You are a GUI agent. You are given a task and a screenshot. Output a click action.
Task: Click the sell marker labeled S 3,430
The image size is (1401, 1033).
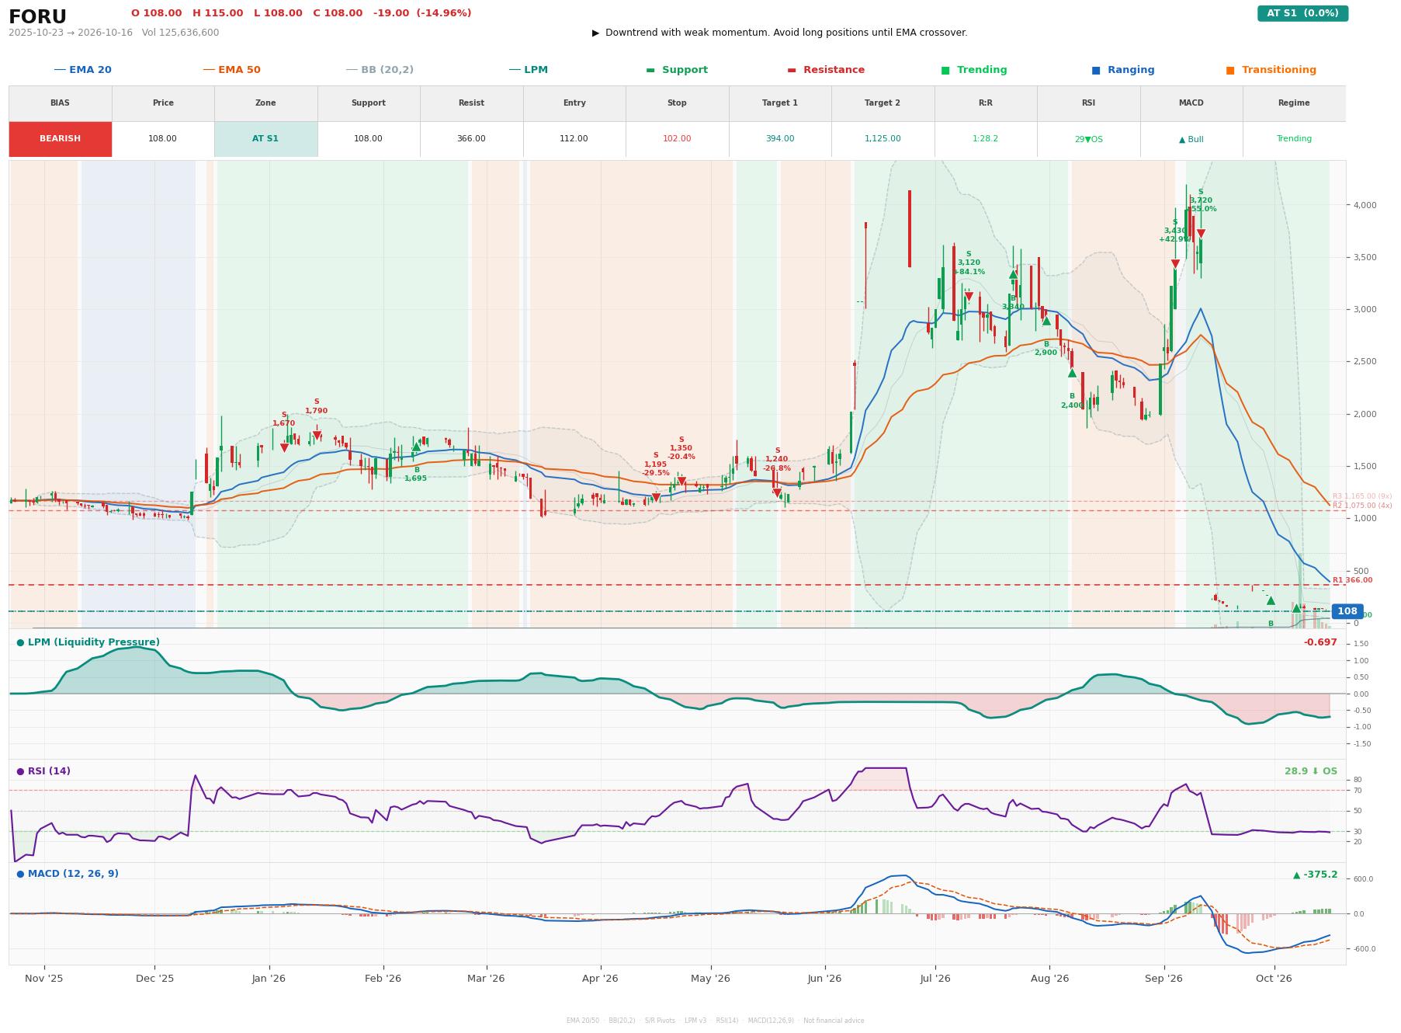pyautogui.click(x=1175, y=264)
